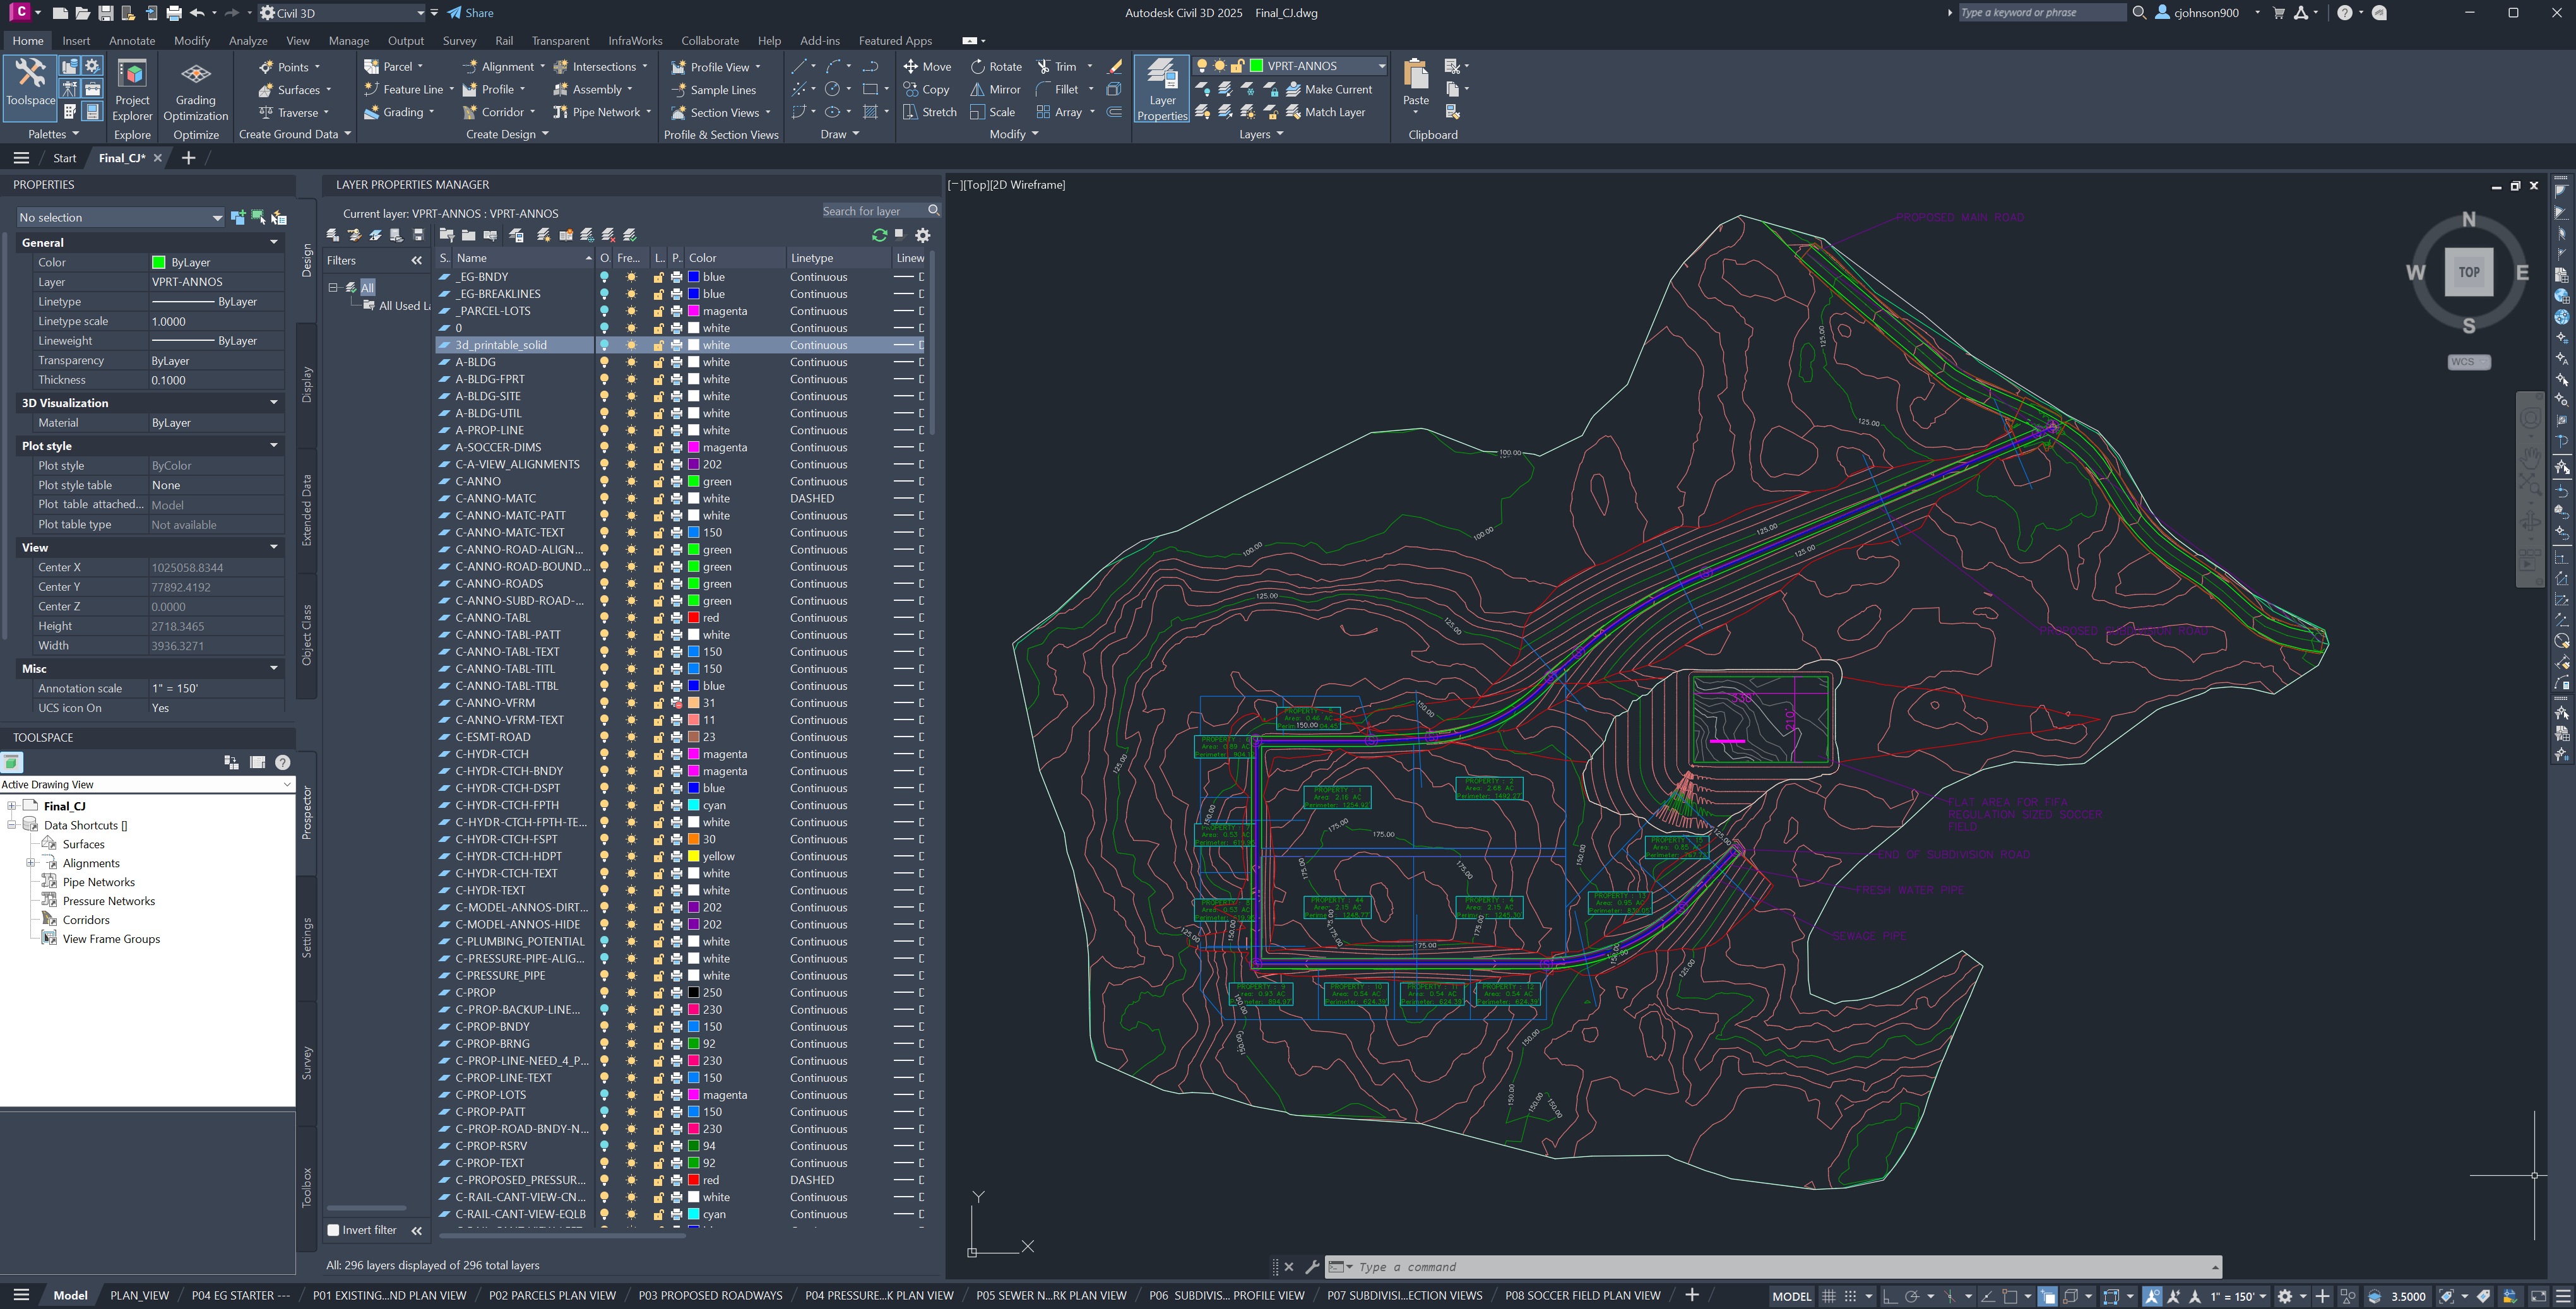Image resolution: width=2576 pixels, height=1309 pixels.
Task: Select the Move modify tool
Action: pyautogui.click(x=927, y=66)
